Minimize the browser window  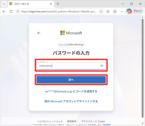tap(123, 4)
